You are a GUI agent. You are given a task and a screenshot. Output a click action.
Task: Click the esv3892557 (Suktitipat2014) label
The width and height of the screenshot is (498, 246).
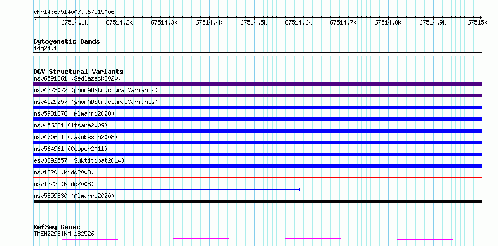click(79, 160)
